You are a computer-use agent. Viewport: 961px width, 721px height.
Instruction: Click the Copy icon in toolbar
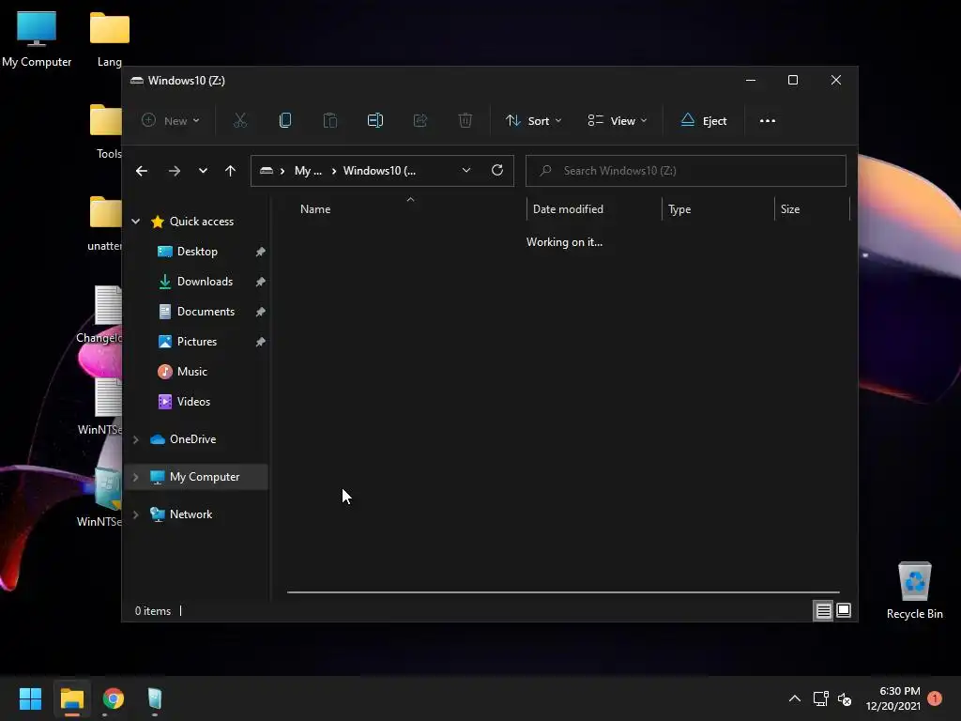click(x=285, y=121)
